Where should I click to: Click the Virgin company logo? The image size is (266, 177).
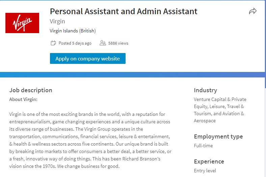(22, 23)
